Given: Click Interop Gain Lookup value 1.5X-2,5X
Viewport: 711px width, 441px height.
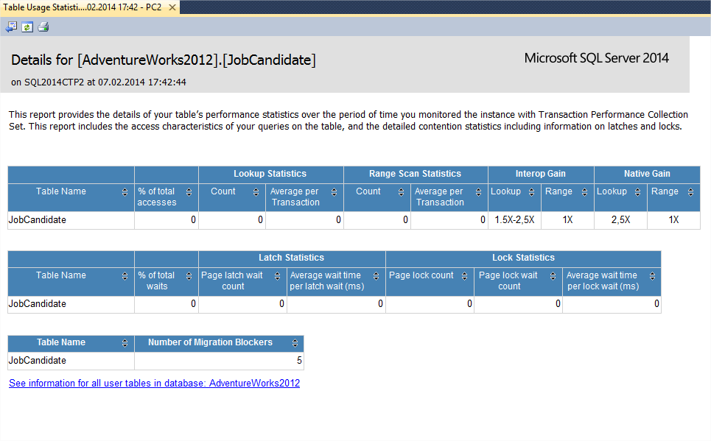Looking at the screenshot, I should click(x=514, y=220).
